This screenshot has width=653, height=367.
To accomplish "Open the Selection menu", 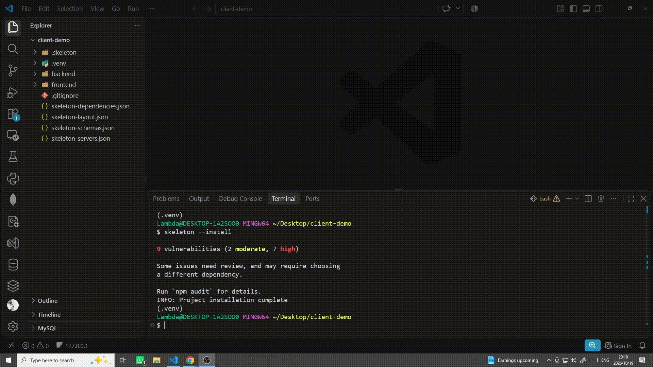I will tap(70, 8).
